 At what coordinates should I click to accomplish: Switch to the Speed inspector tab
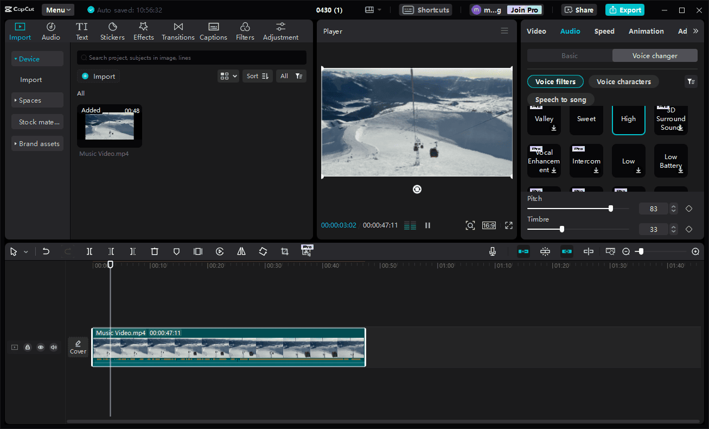[604, 31]
